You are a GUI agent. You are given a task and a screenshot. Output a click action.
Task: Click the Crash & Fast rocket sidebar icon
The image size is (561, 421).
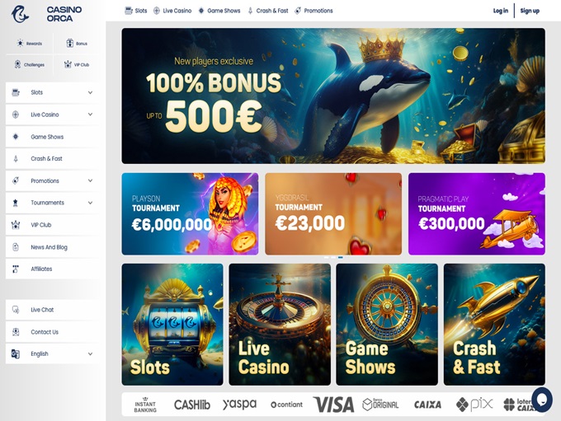point(16,159)
